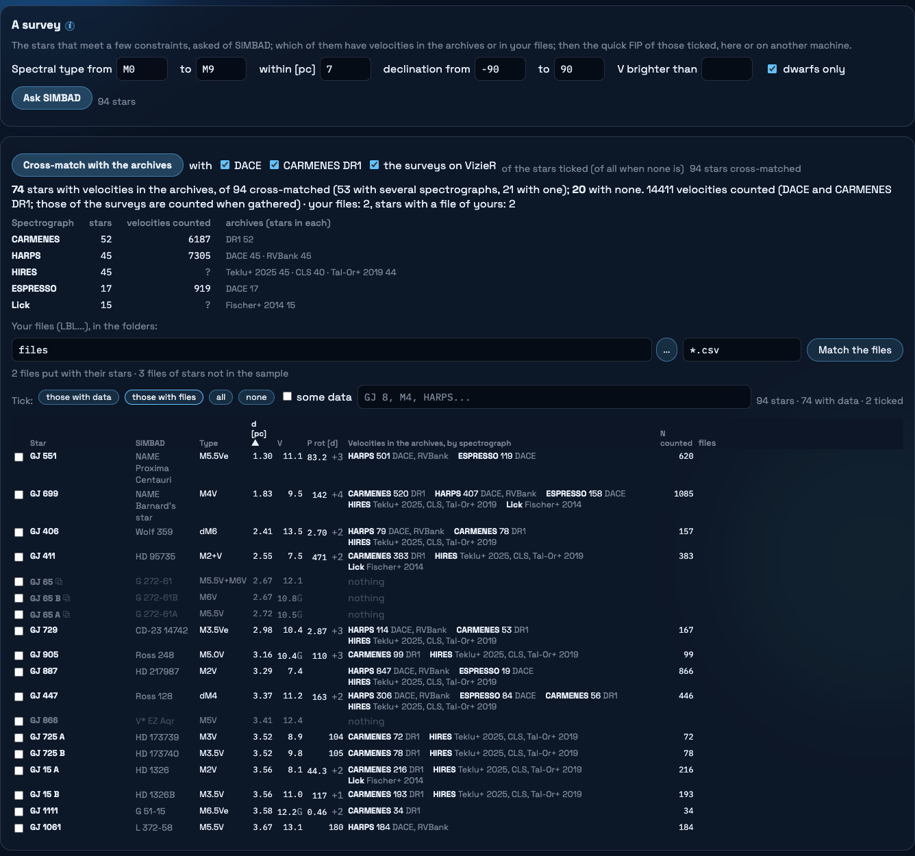
Task: Click the '+3' P rot marker for GJ 551
Action: 338,457
